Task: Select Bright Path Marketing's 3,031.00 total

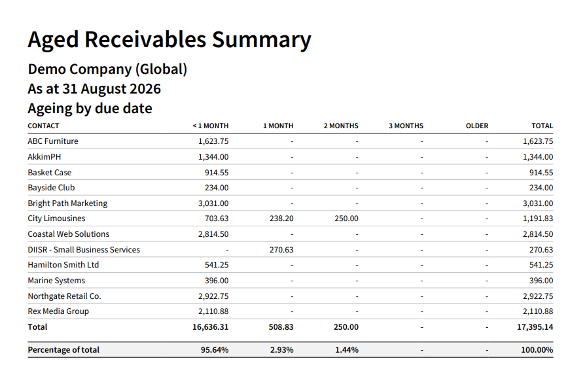Action: (x=538, y=203)
